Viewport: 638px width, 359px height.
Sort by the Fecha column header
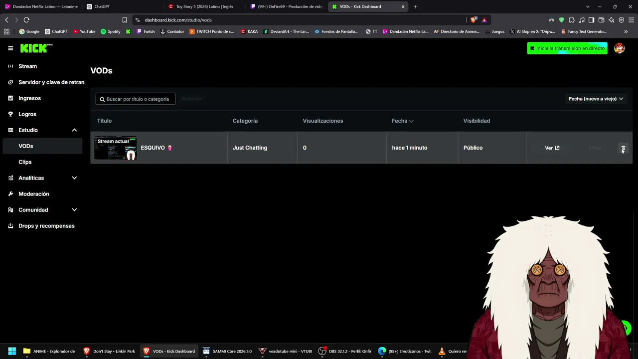[403, 121]
